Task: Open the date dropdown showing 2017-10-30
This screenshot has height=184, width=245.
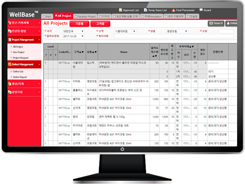Action: [x=73, y=36]
